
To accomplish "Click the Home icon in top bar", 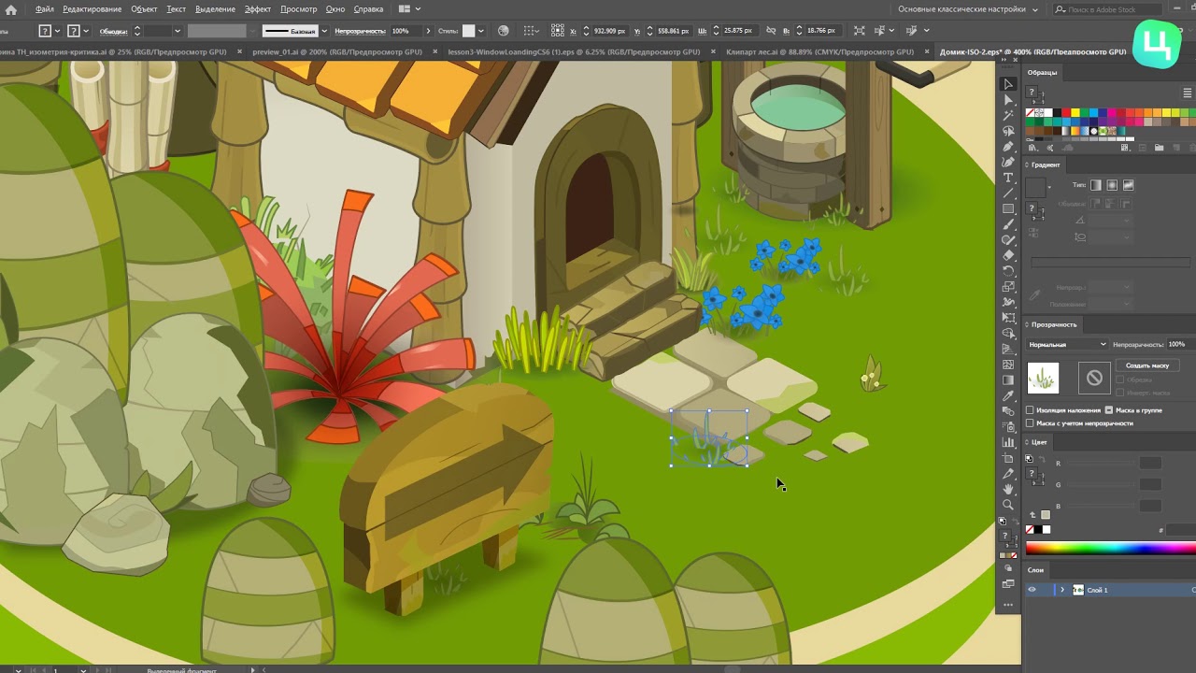I will click(x=11, y=9).
